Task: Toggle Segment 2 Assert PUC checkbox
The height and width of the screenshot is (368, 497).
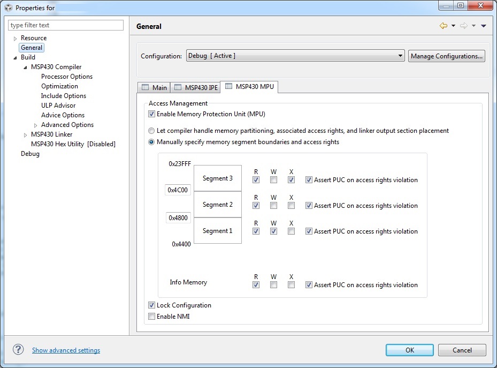Action: point(309,206)
